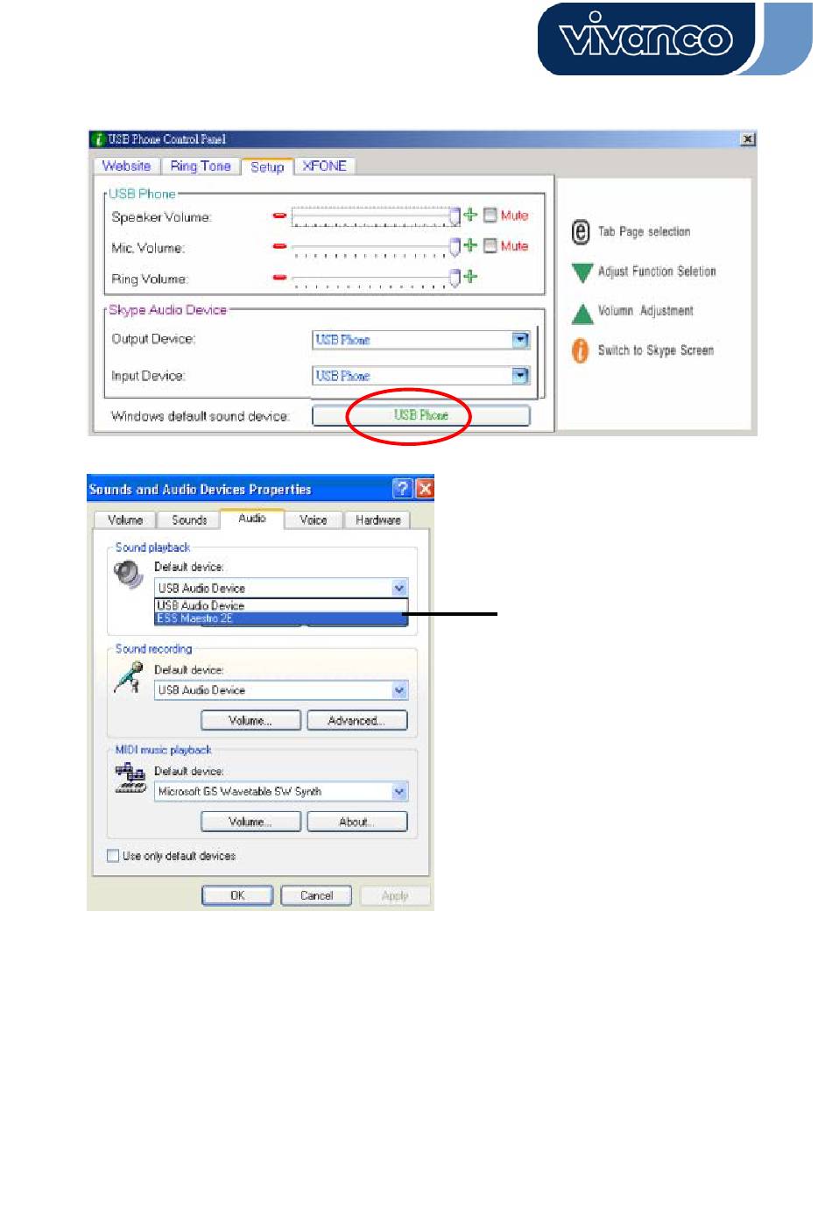Click the Tab Page selection icon
Screen dimensions: 832x1208
[x=581, y=232]
